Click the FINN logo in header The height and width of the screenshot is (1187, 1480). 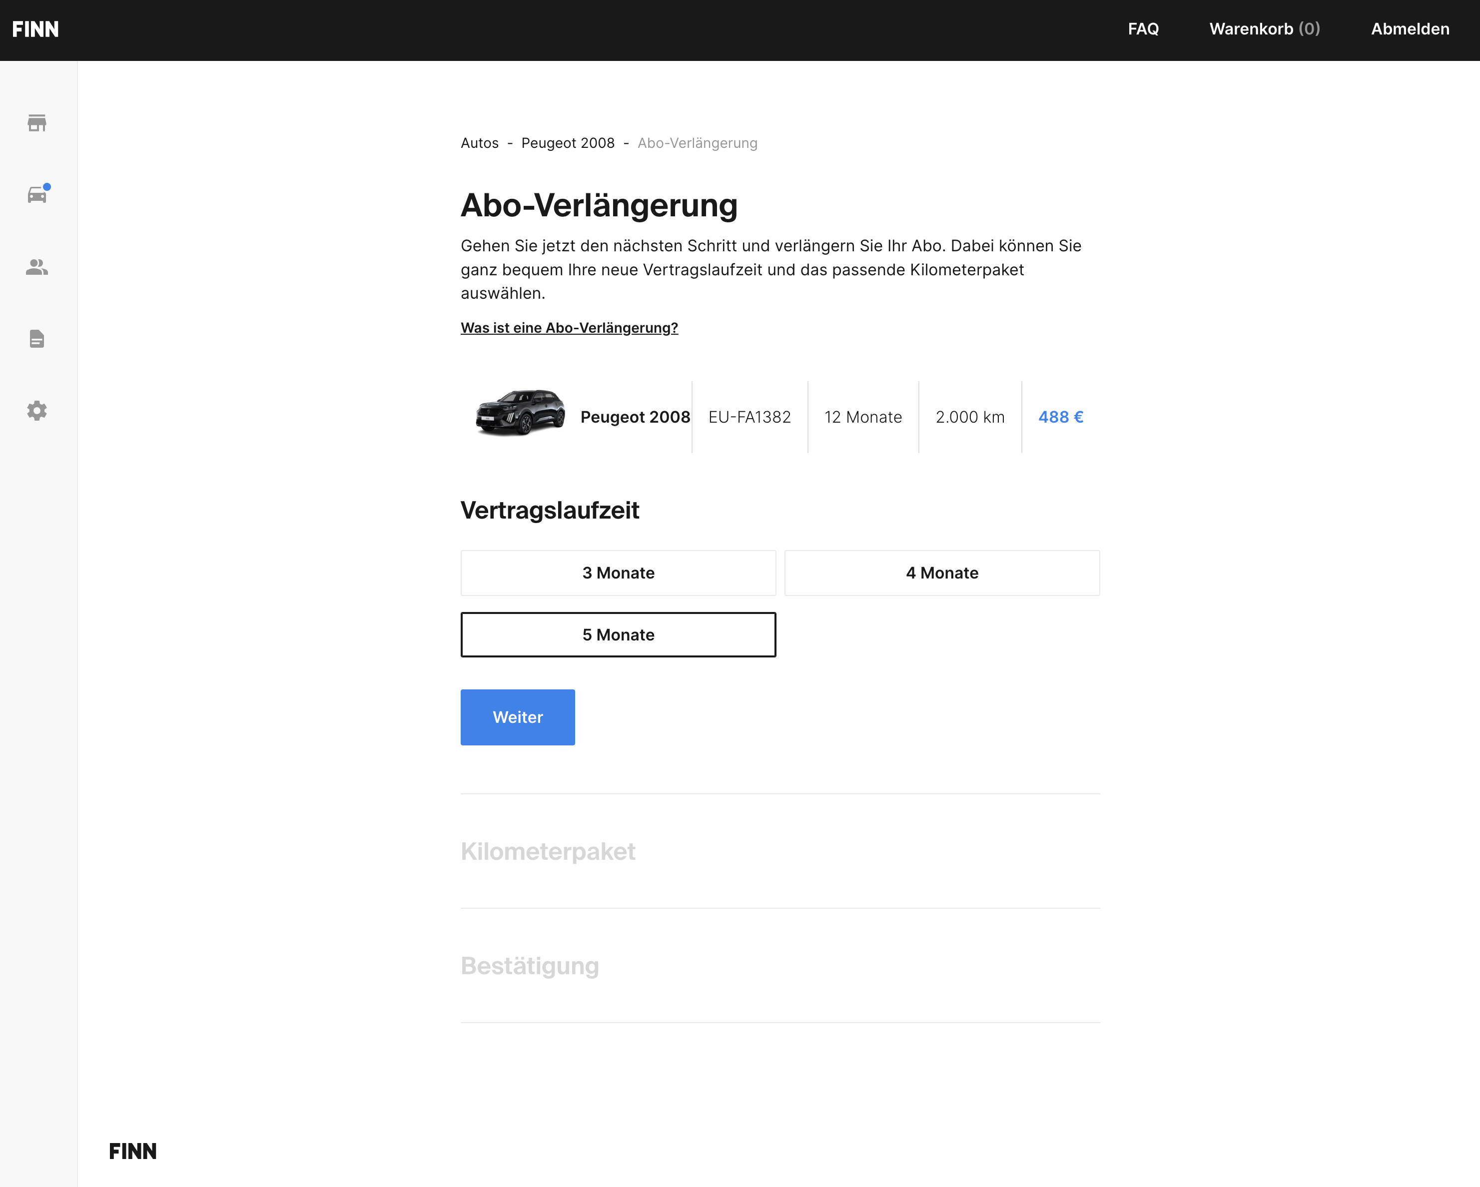click(x=35, y=29)
